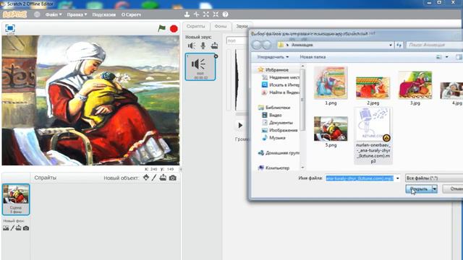Click the globe language icon in the Scratch menu bar
The image size is (463, 260).
[37, 14]
